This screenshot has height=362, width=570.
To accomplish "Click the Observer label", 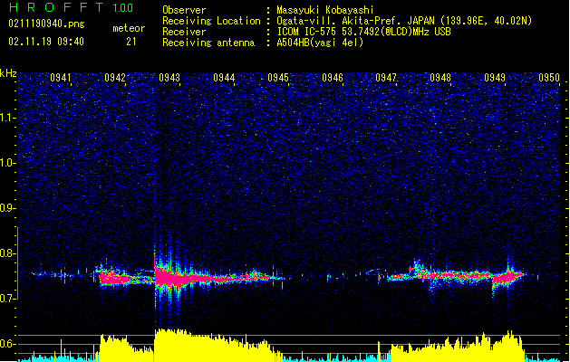I will [x=184, y=10].
